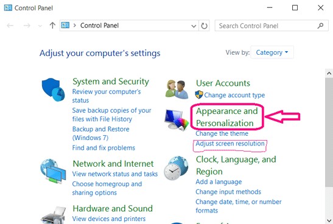Minimize the Control Panel window

(x=270, y=8)
